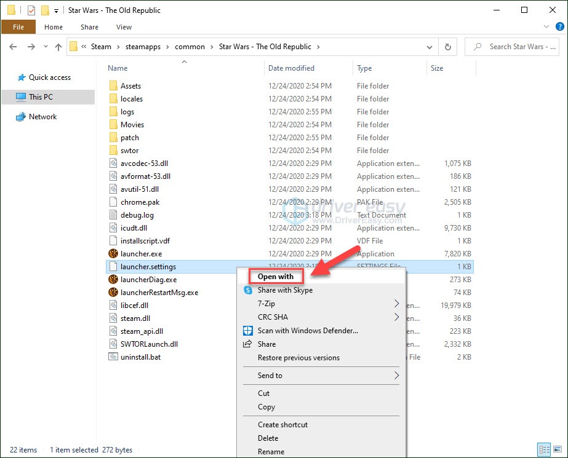This screenshot has height=458, width=568.
Task: Choose Cut in context menu
Action: coord(264,393)
